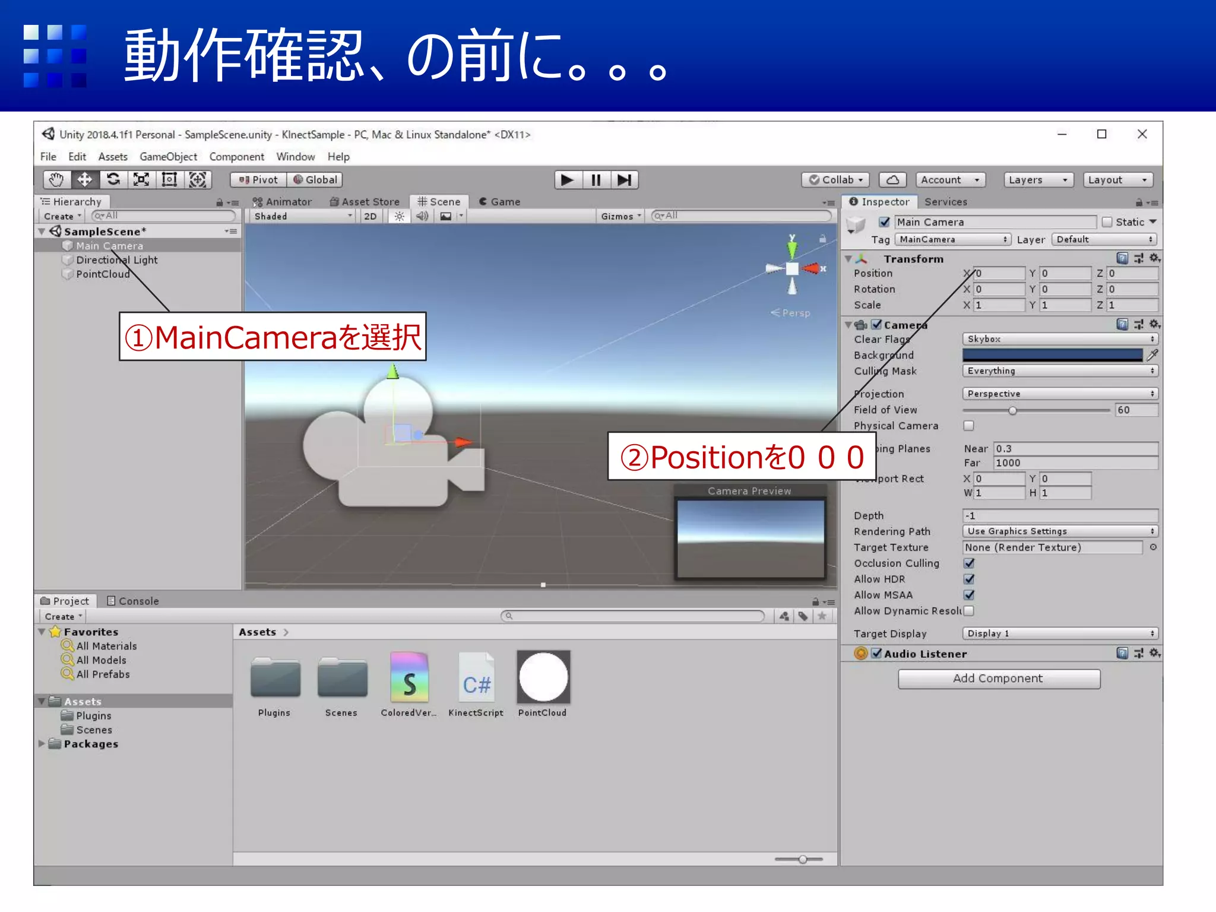This screenshot has height=912, width=1216.
Task: Toggle Audio Listener enabled checkbox
Action: click(876, 654)
